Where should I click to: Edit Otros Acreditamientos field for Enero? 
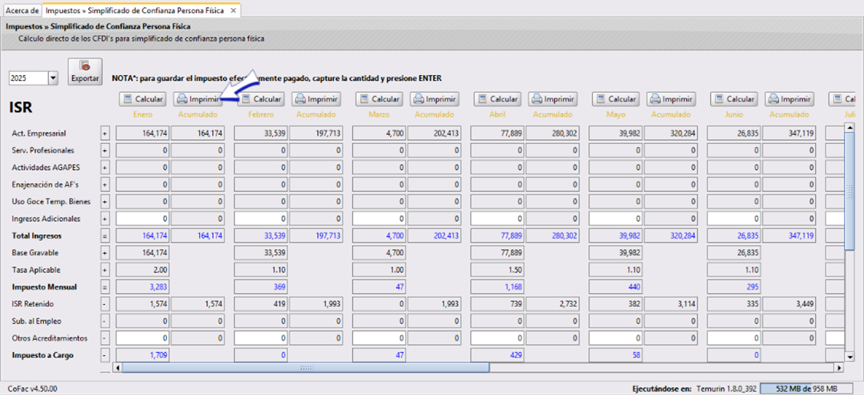142,338
